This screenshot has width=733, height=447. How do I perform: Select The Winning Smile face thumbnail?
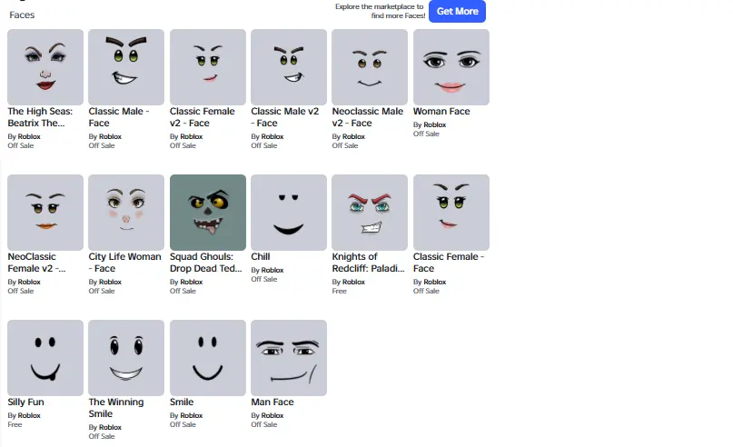pos(126,358)
